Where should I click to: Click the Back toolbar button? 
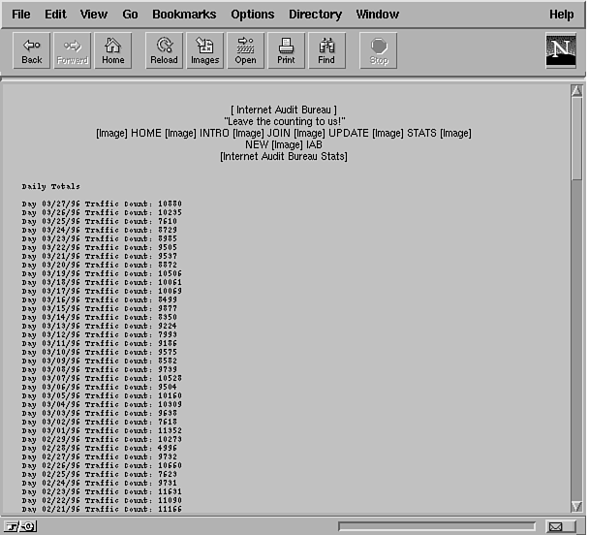(32, 50)
